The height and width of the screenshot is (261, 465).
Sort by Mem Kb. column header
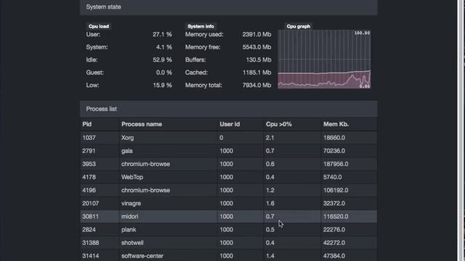(x=336, y=124)
